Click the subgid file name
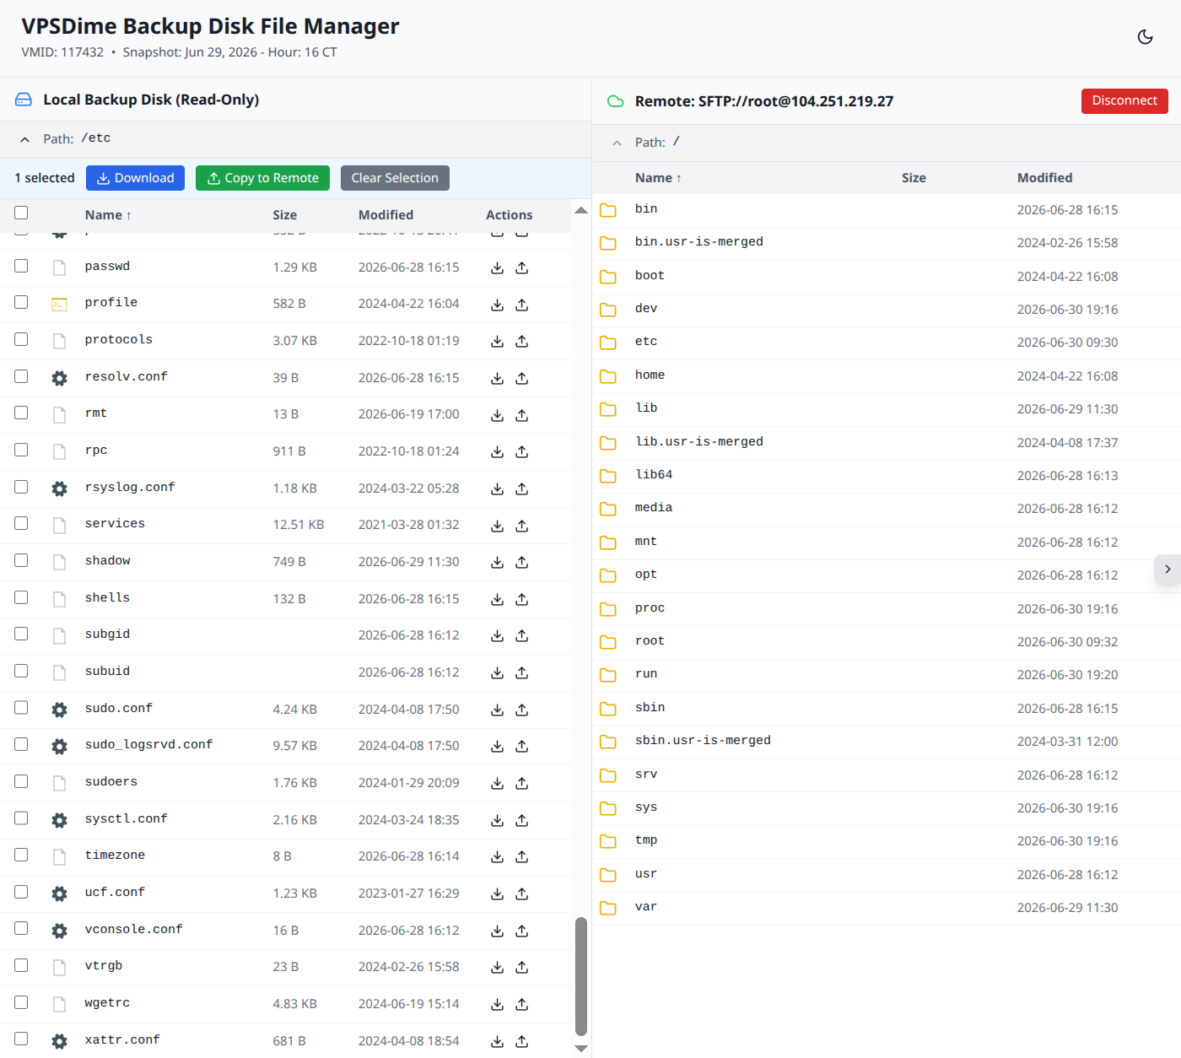 pos(107,634)
